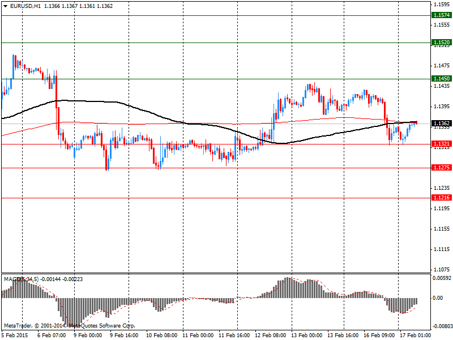The width and height of the screenshot is (453, 340).
Task: Click the MACD scale value 0.00592
Action: click(442, 278)
